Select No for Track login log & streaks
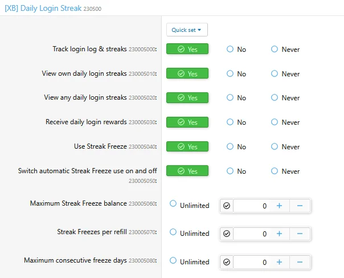The width and height of the screenshot is (344, 278). coord(236,49)
